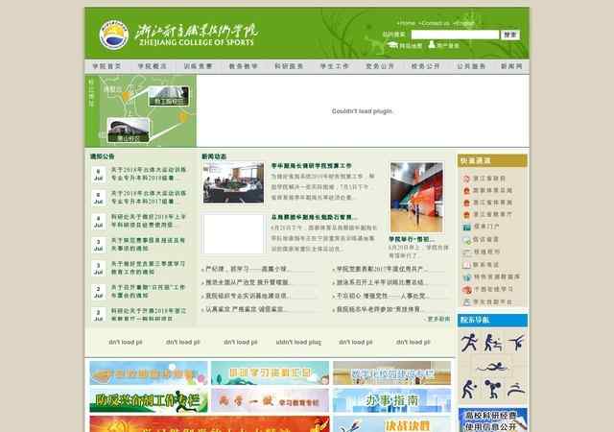Open the 学生工作 navigation menu
Image resolution: width=614 pixels, height=432 pixels.
(335, 66)
